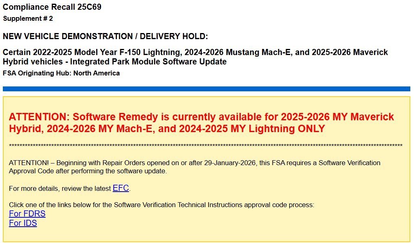Click the For IDS link

[22, 223]
